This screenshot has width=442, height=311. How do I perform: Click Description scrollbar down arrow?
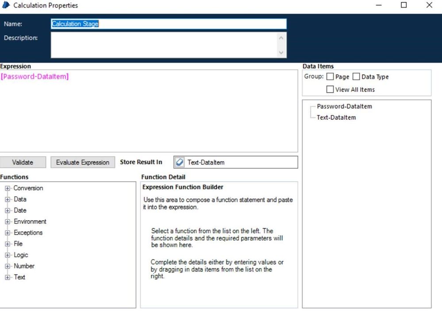click(x=281, y=52)
